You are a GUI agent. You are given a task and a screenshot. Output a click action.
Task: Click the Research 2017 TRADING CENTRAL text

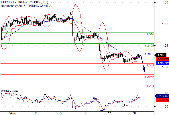[x=27, y=6]
